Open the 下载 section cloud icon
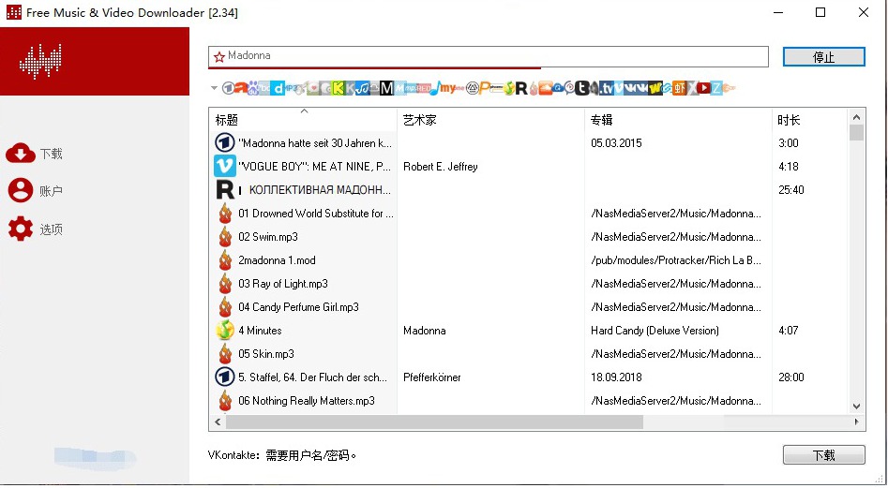888x488 pixels. coord(21,154)
